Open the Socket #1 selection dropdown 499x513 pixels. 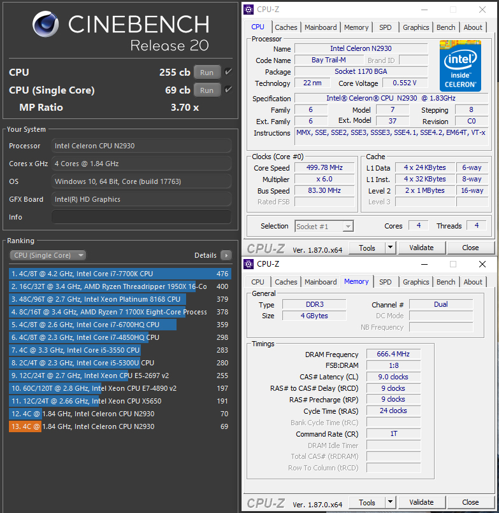coord(324,227)
